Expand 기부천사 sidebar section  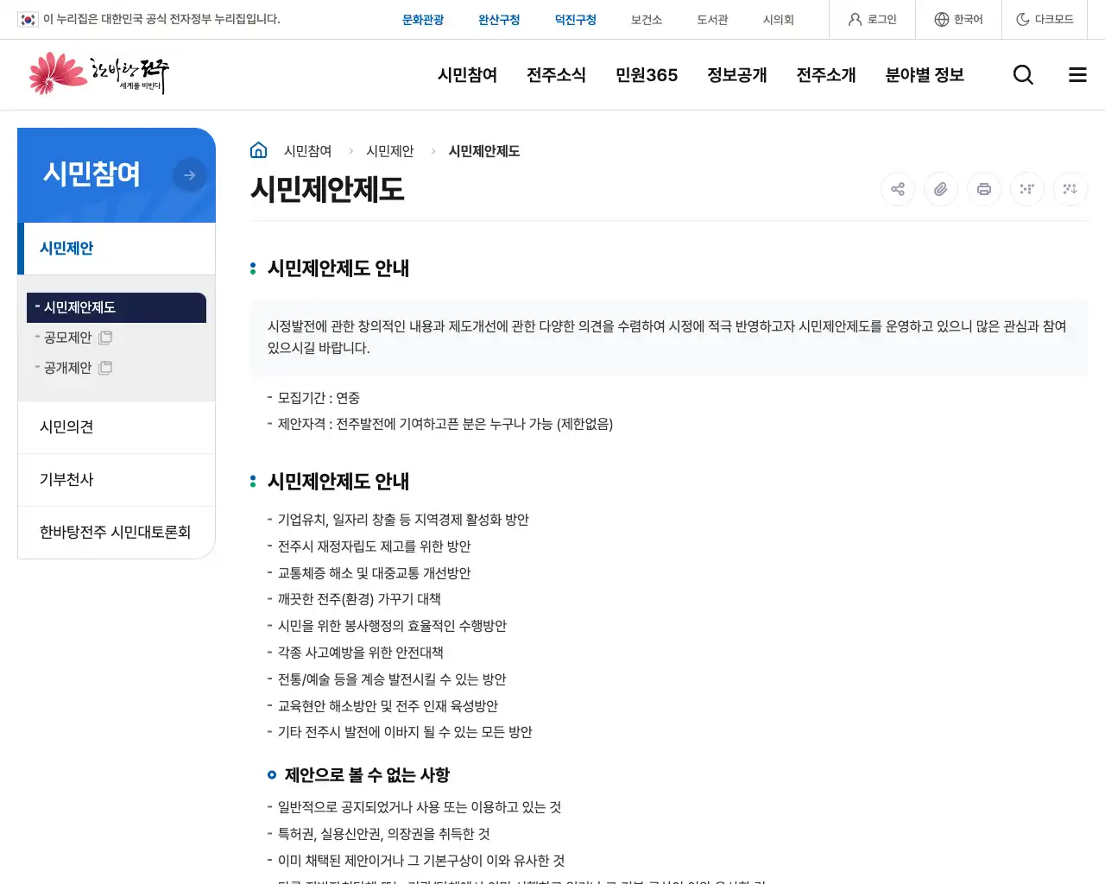pyautogui.click(x=117, y=480)
